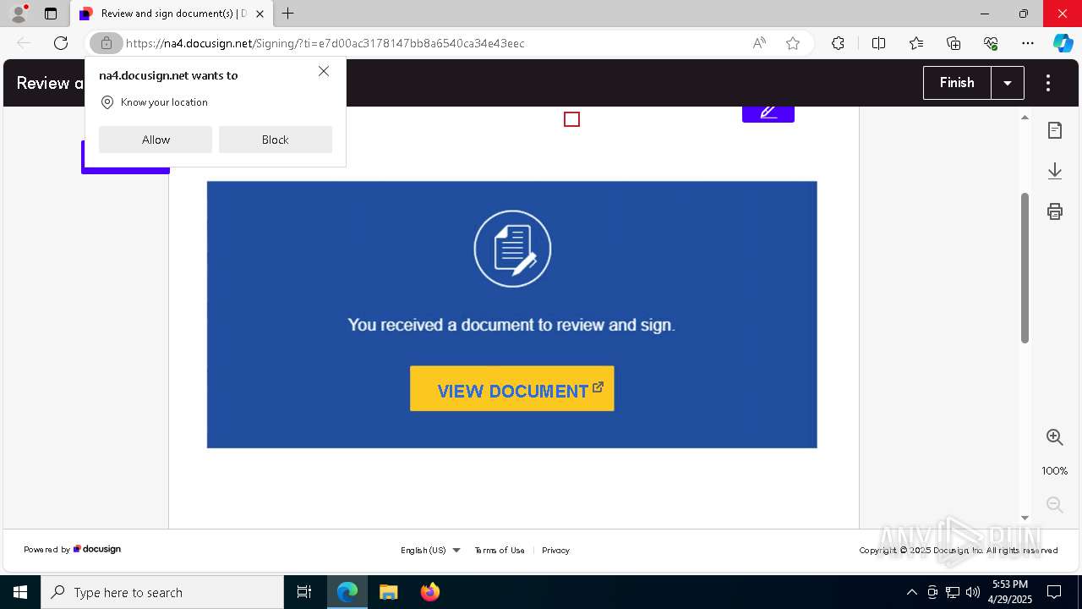Screen dimensions: 1082x609
Task: Open the Privacy link in footer
Action: click(555, 550)
